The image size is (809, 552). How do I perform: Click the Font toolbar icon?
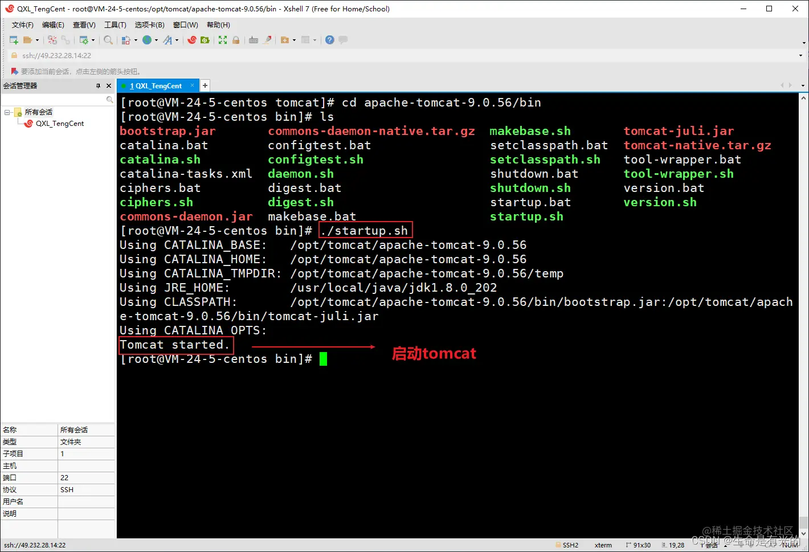pyautogui.click(x=167, y=40)
